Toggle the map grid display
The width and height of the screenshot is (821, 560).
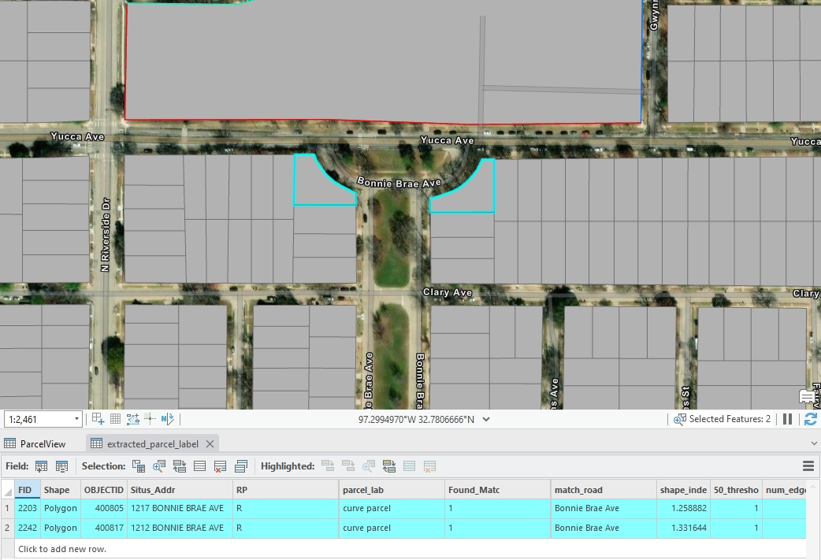pyautogui.click(x=115, y=419)
